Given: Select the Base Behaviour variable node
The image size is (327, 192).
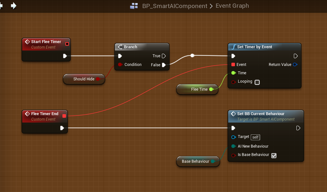Looking at the screenshot, I should click(198, 161).
